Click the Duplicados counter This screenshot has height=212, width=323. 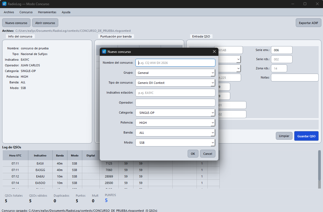61,198
